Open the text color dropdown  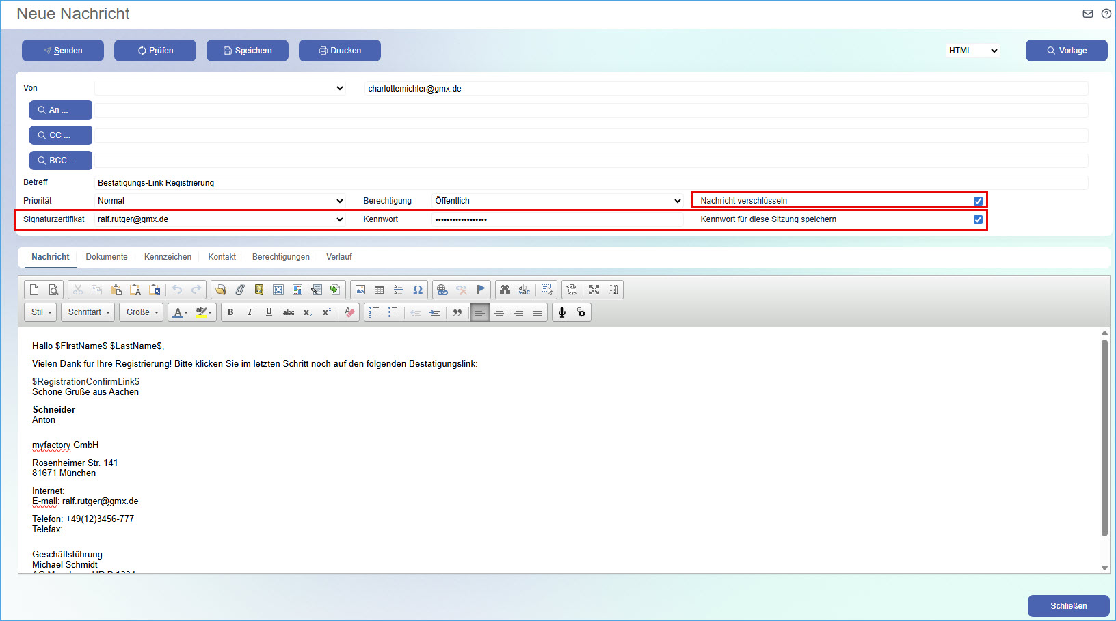point(181,312)
